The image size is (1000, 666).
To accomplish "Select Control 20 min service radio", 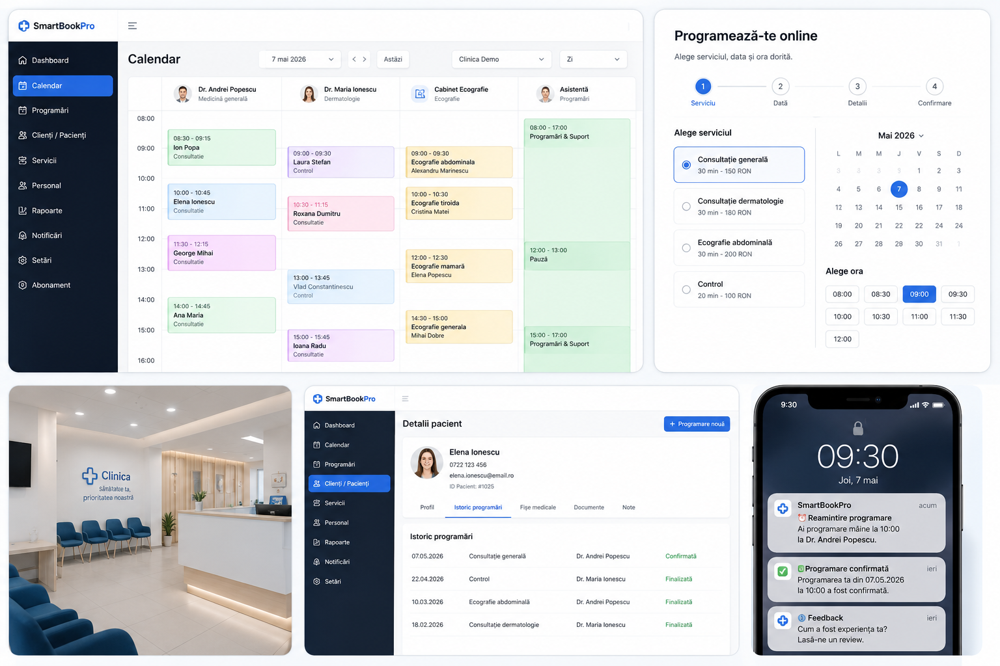I will pos(686,289).
